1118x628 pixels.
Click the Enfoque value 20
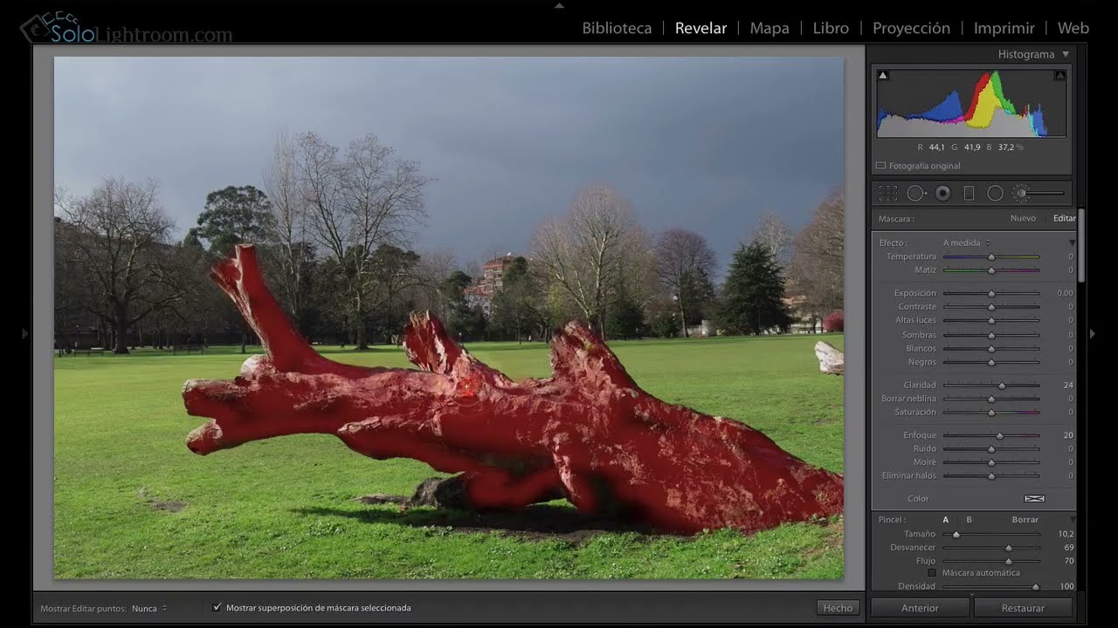pos(1069,434)
